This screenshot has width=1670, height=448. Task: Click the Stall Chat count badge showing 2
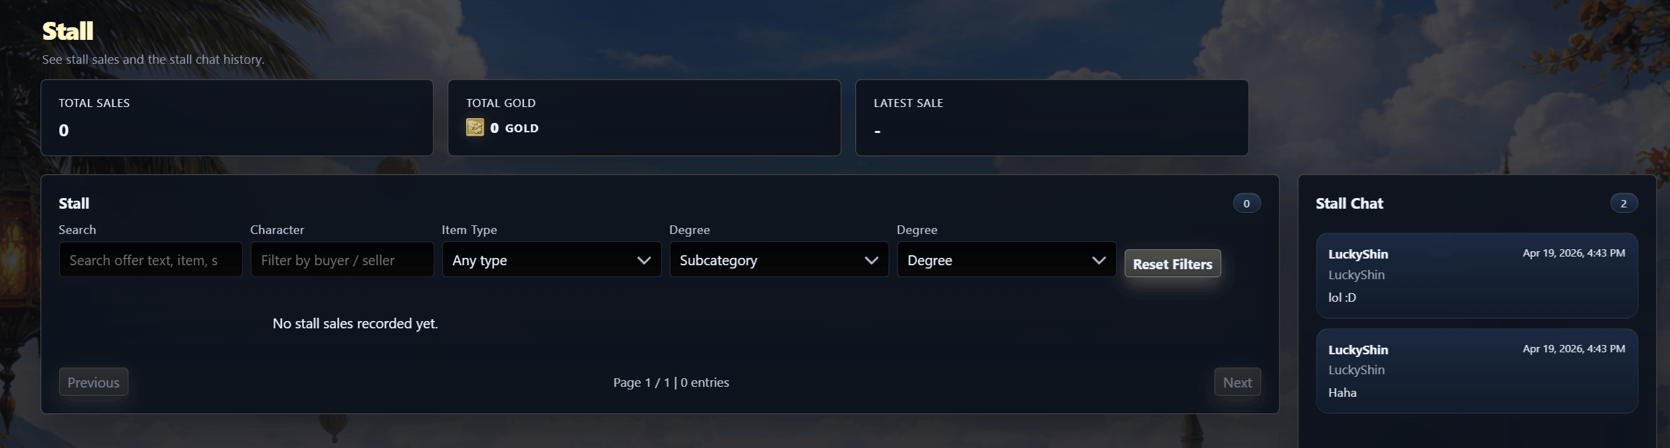point(1623,203)
